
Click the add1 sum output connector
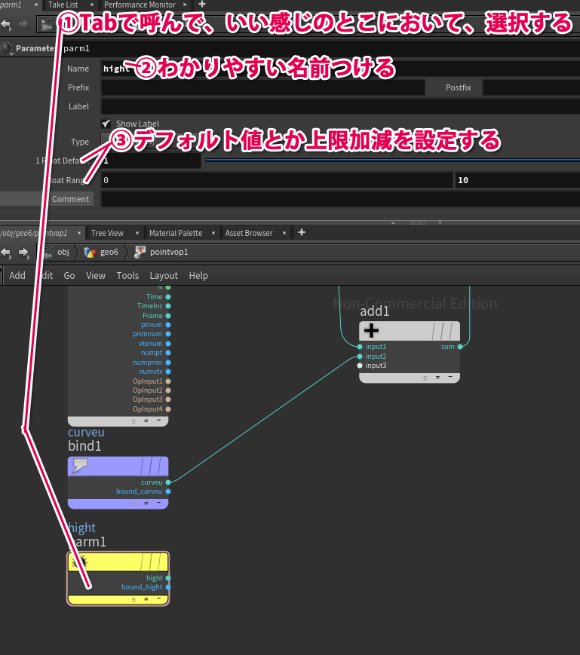(x=460, y=347)
